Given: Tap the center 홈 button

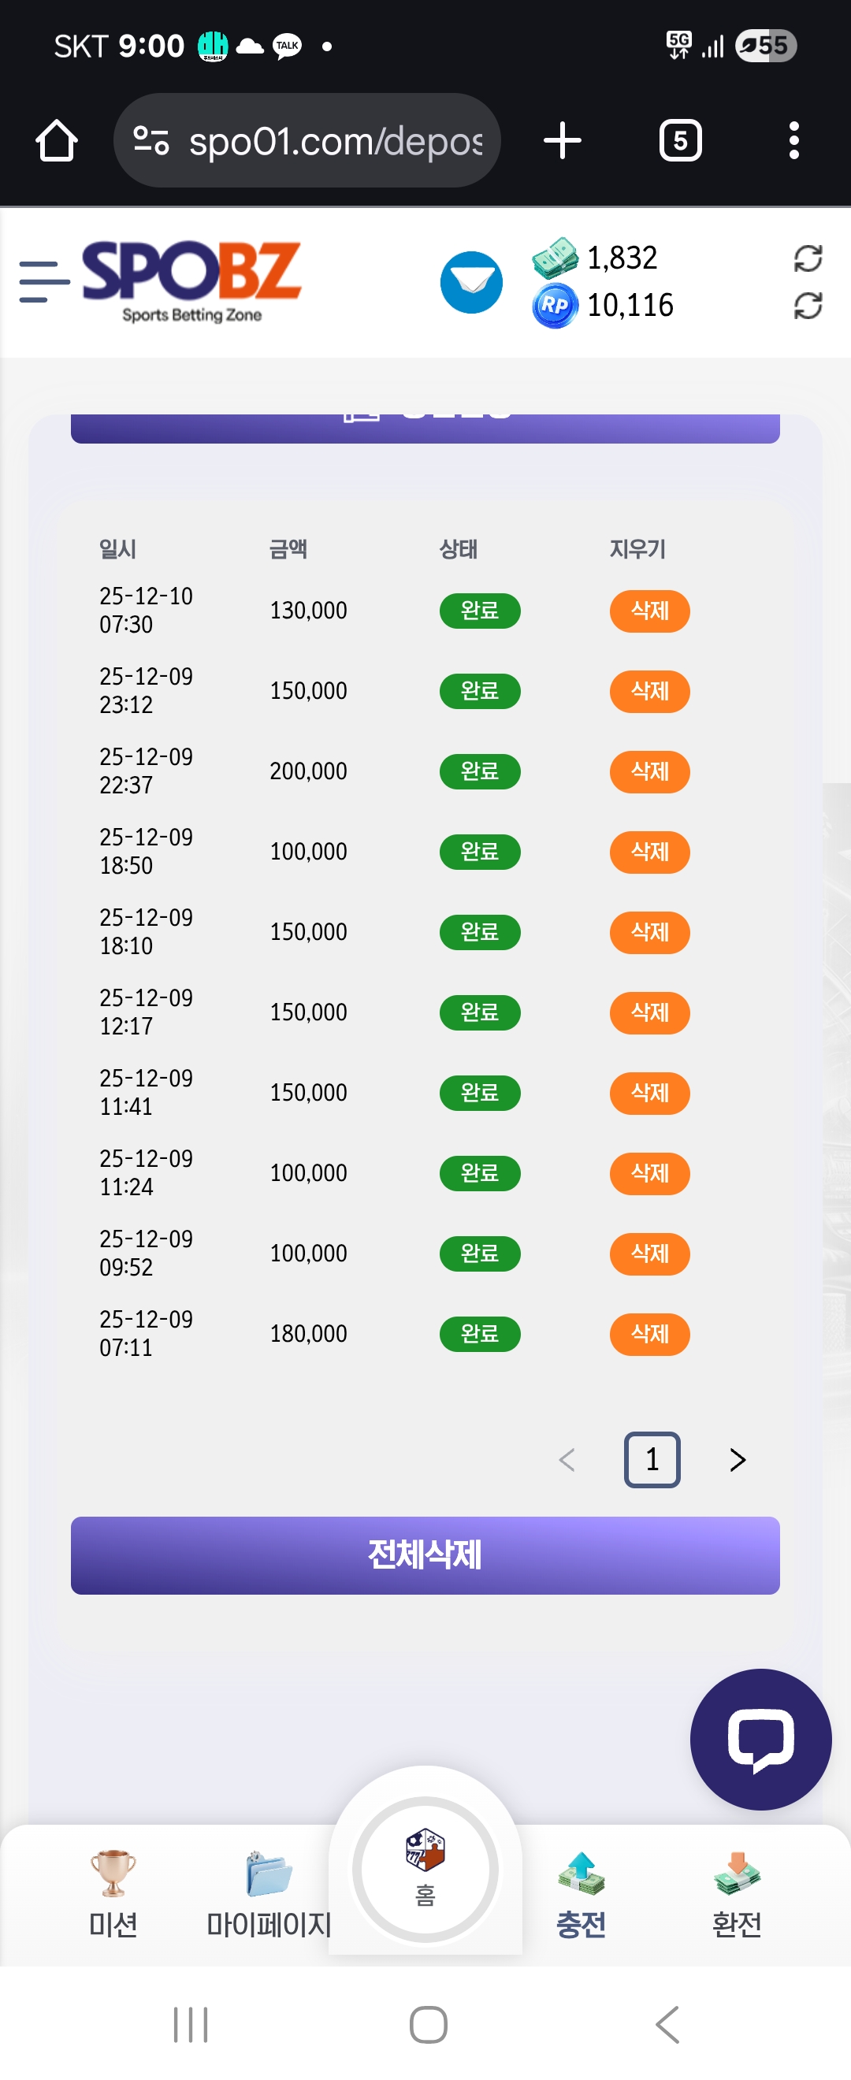Looking at the screenshot, I should coord(425,1870).
